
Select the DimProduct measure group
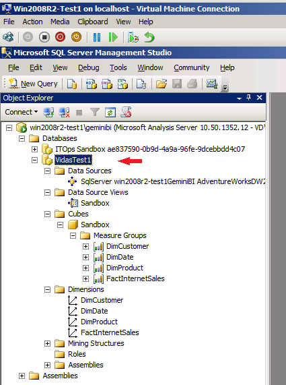click(x=124, y=268)
